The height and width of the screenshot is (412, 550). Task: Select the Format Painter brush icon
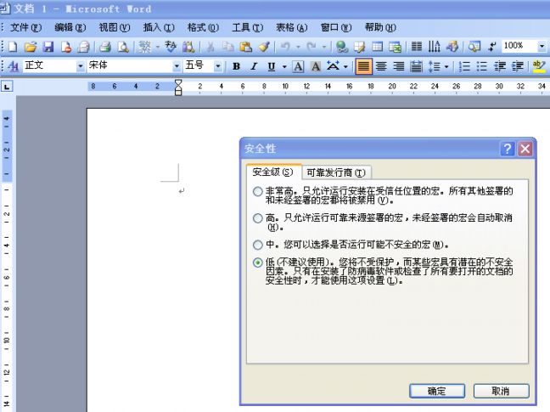click(x=264, y=47)
